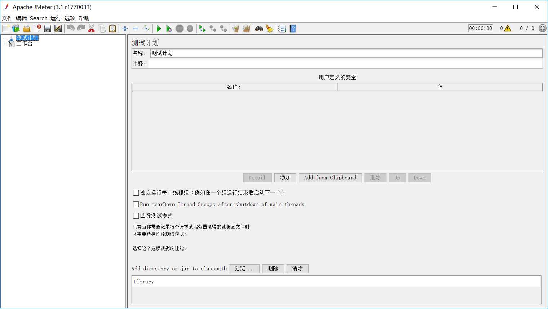Click the thread status icon at far right

pos(542,28)
